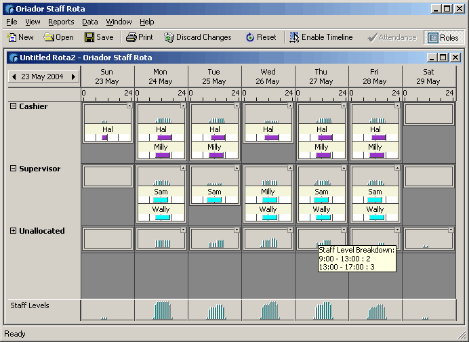469x342 pixels.
Task: Select the Wed 26 May column header
Action: point(268,77)
